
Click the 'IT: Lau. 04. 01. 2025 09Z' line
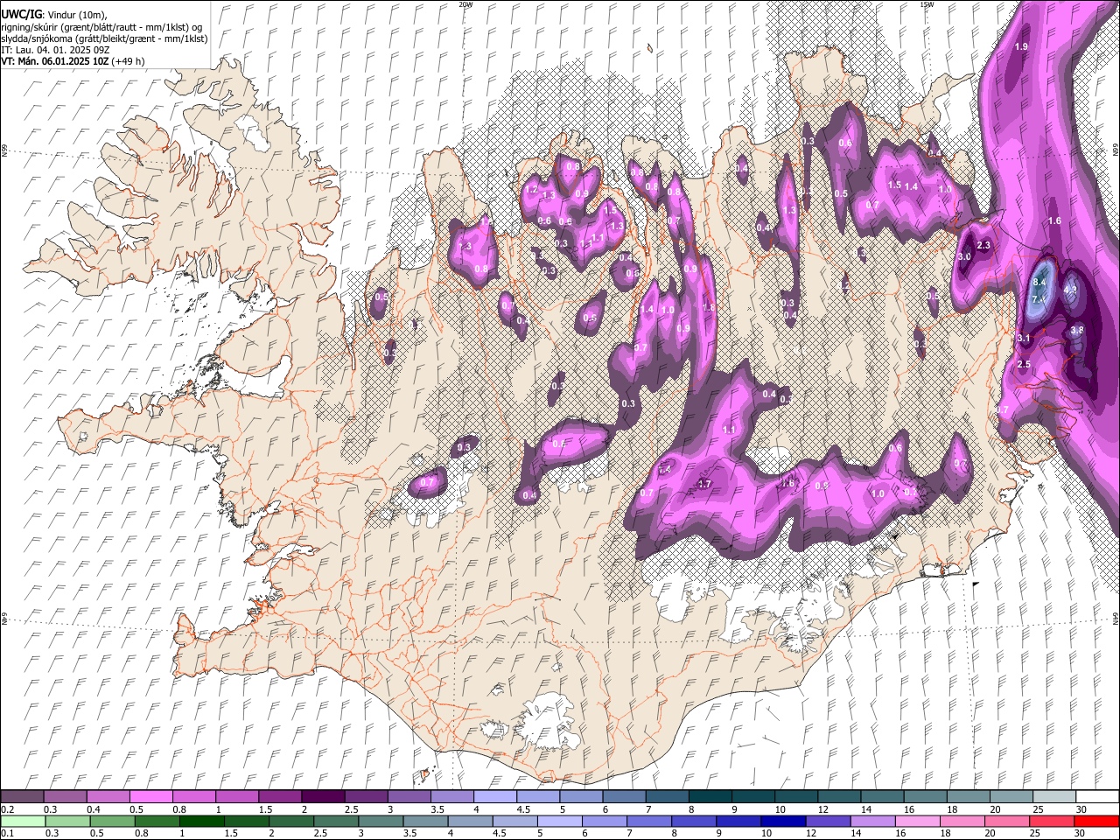56,50
